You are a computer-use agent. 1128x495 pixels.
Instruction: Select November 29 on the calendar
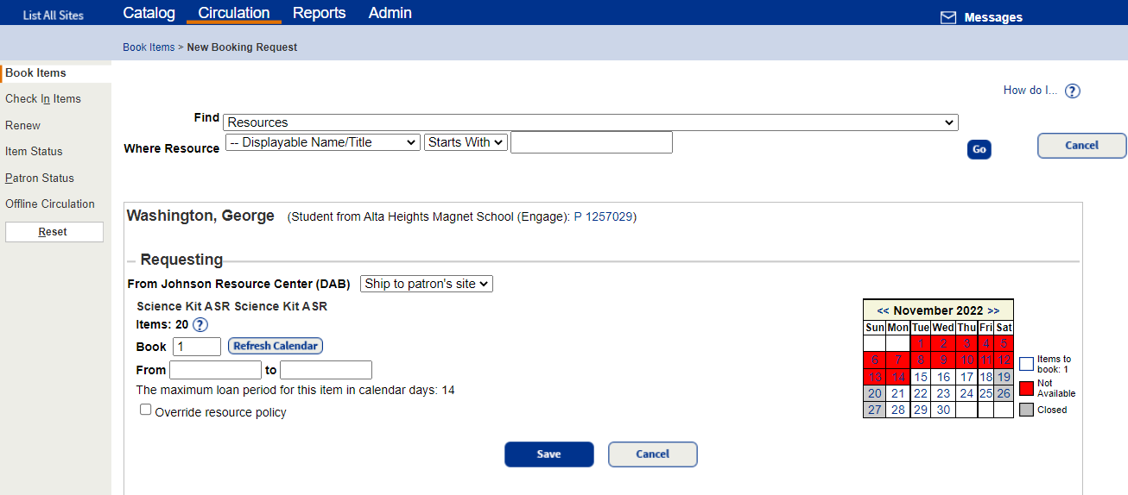click(921, 410)
